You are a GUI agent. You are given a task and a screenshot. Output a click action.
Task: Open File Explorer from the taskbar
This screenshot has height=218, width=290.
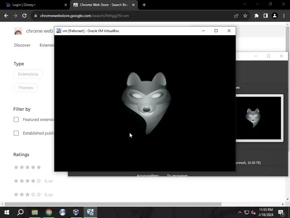(35, 212)
